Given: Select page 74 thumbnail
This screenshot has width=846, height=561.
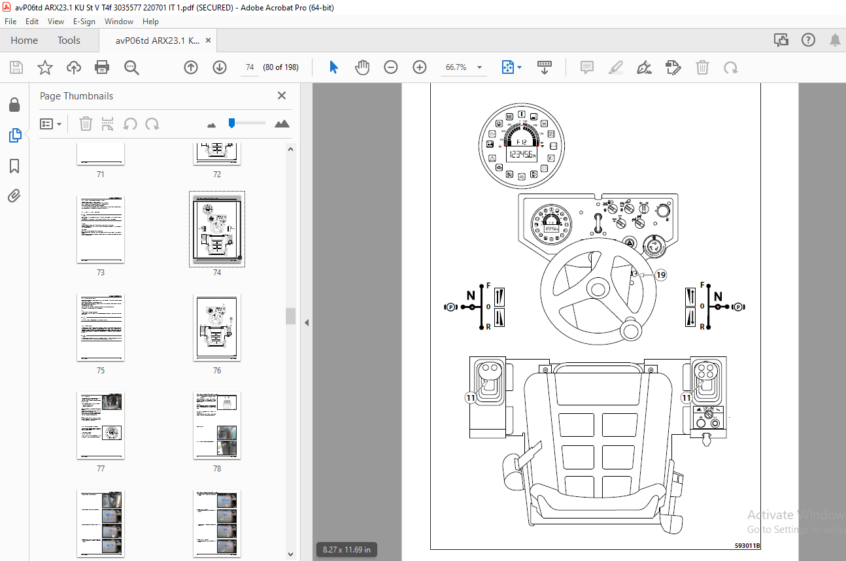Looking at the screenshot, I should (217, 229).
